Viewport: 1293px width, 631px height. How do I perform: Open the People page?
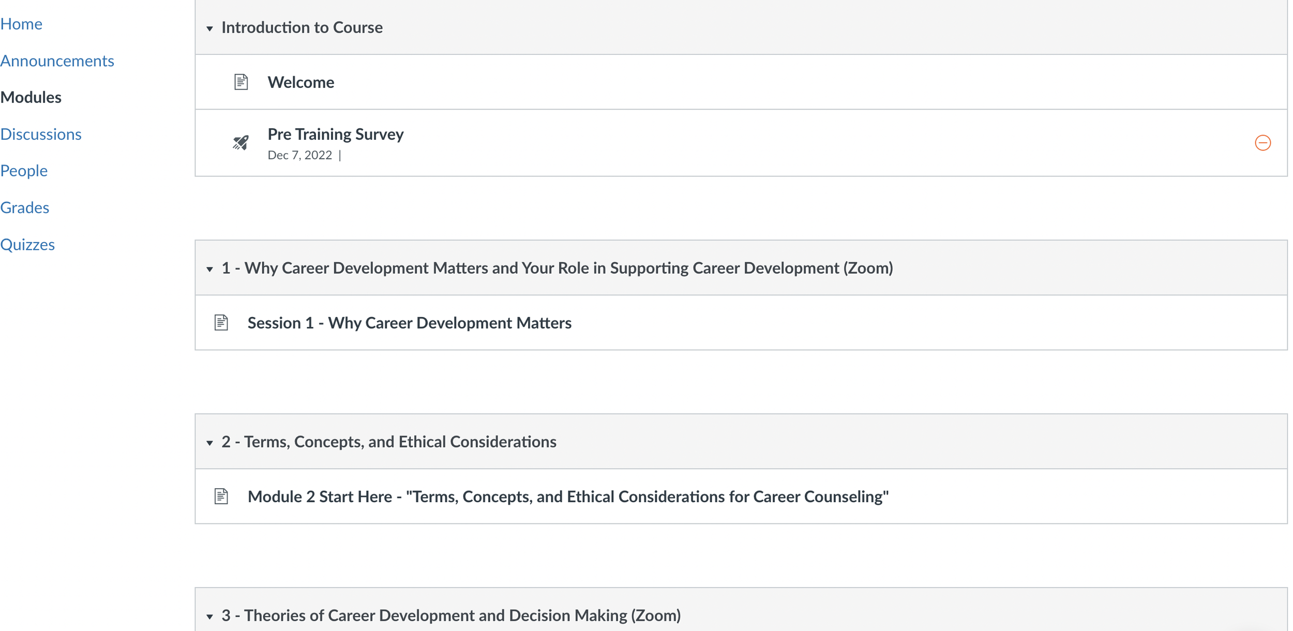[x=24, y=171]
